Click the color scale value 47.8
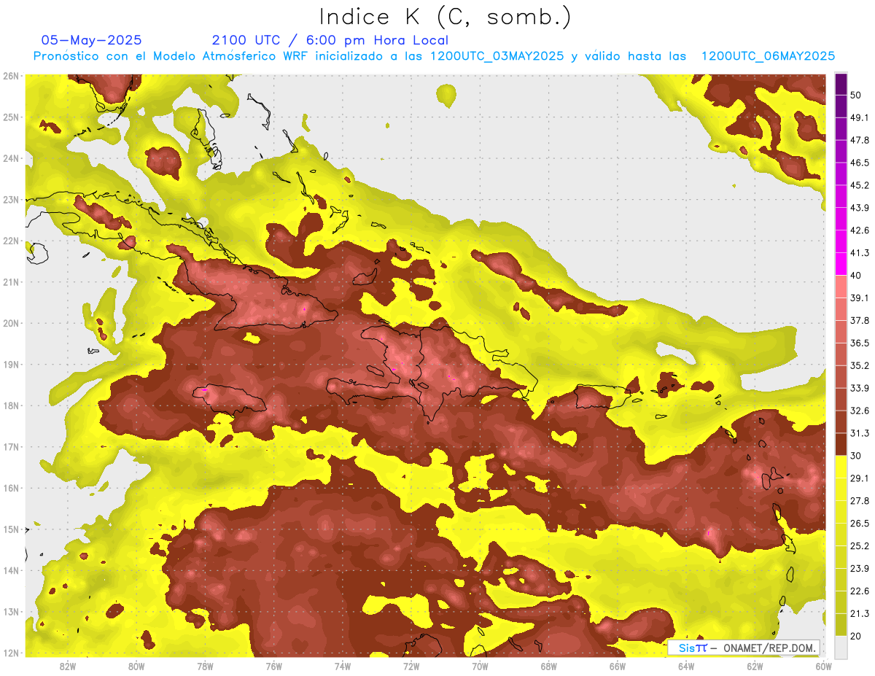Screen dimensions: 875x676 pyautogui.click(x=860, y=140)
